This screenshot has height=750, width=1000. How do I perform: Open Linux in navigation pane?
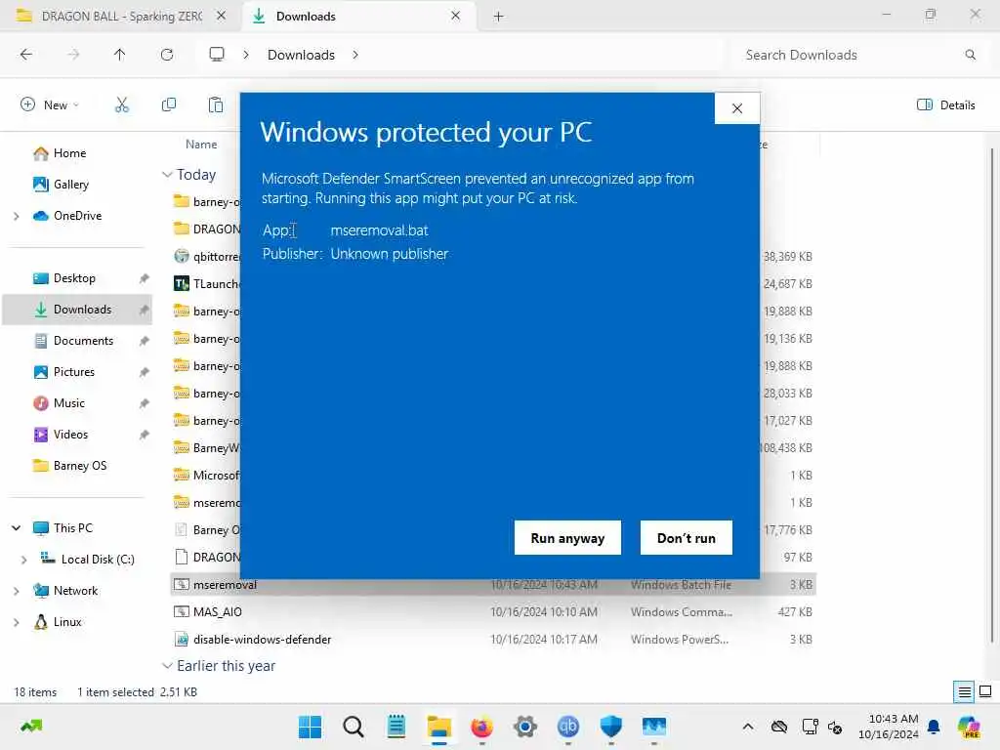[x=67, y=622]
